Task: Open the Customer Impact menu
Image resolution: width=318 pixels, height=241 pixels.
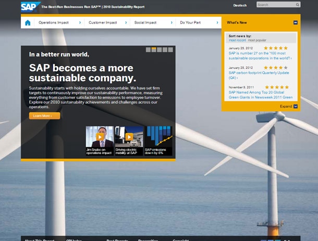Action: click(103, 23)
